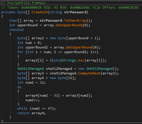Image resolution: width=142 pixels, height=124 pixels.
Task: Click the array4 variable declaration
Action: point(38,78)
